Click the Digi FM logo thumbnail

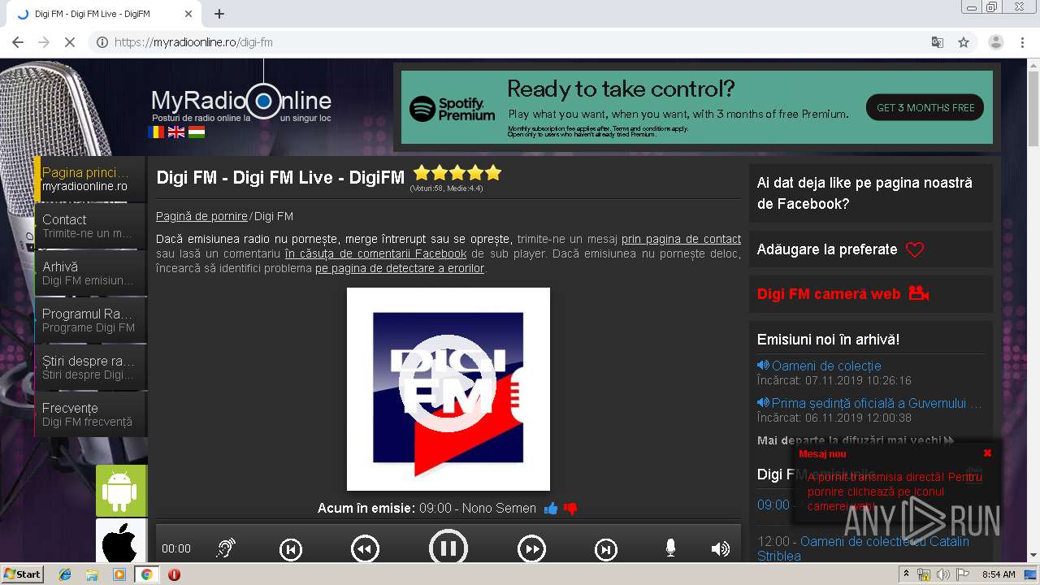coord(448,389)
